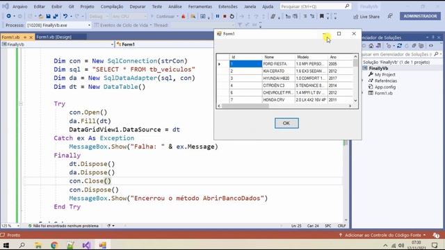Click the Solution Explorer Home icon

[x=371, y=46]
